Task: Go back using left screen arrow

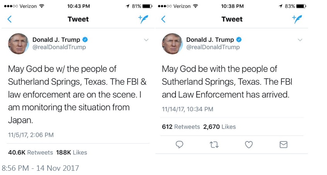Action: tap(10, 19)
